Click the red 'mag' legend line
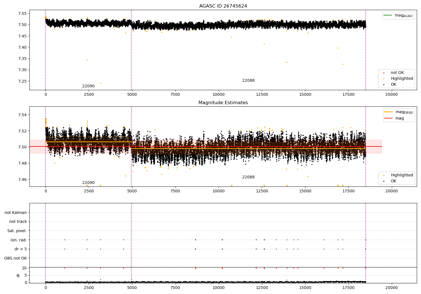This screenshot has width=421, height=294. [x=389, y=118]
